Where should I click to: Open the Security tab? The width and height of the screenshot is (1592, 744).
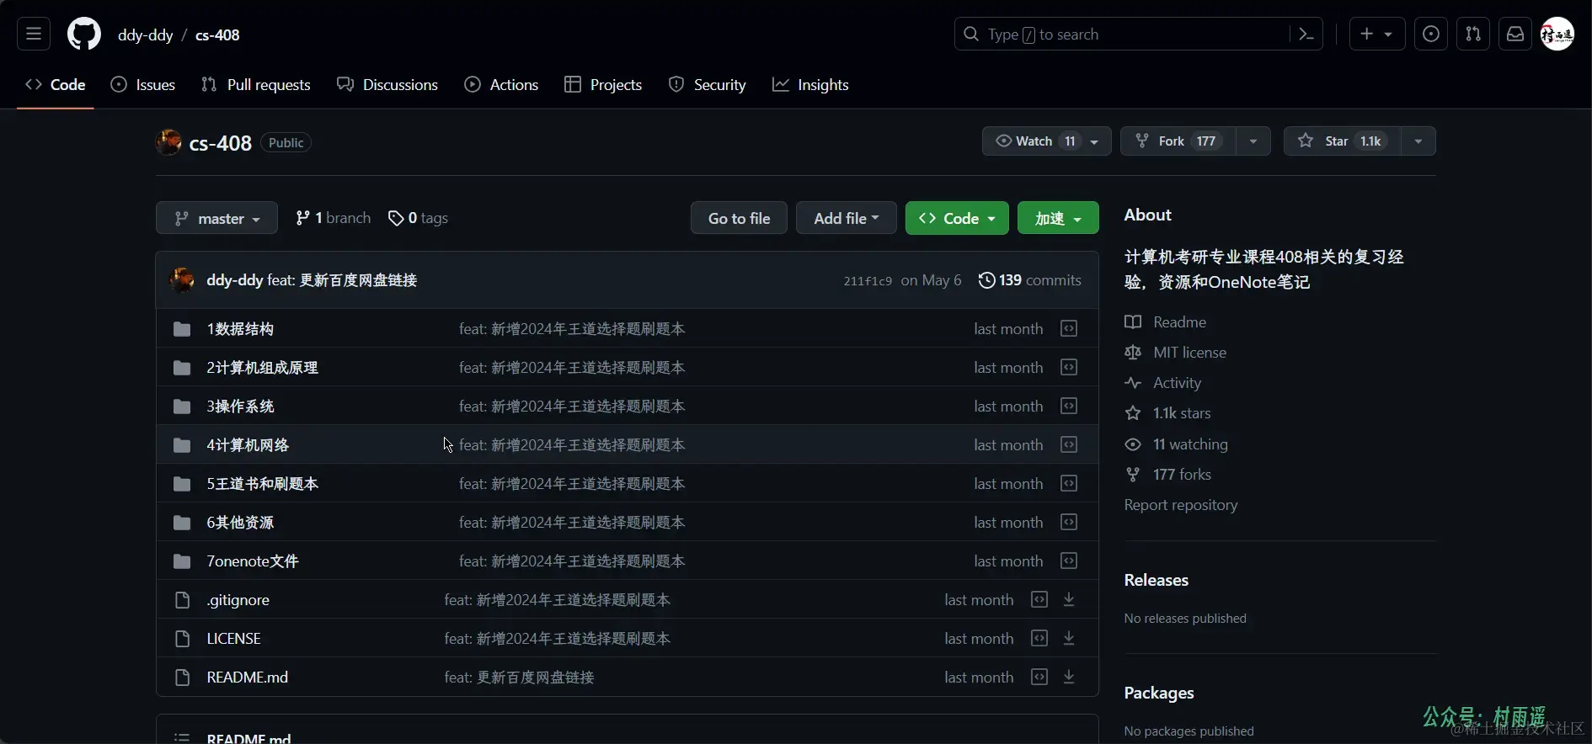tap(708, 85)
